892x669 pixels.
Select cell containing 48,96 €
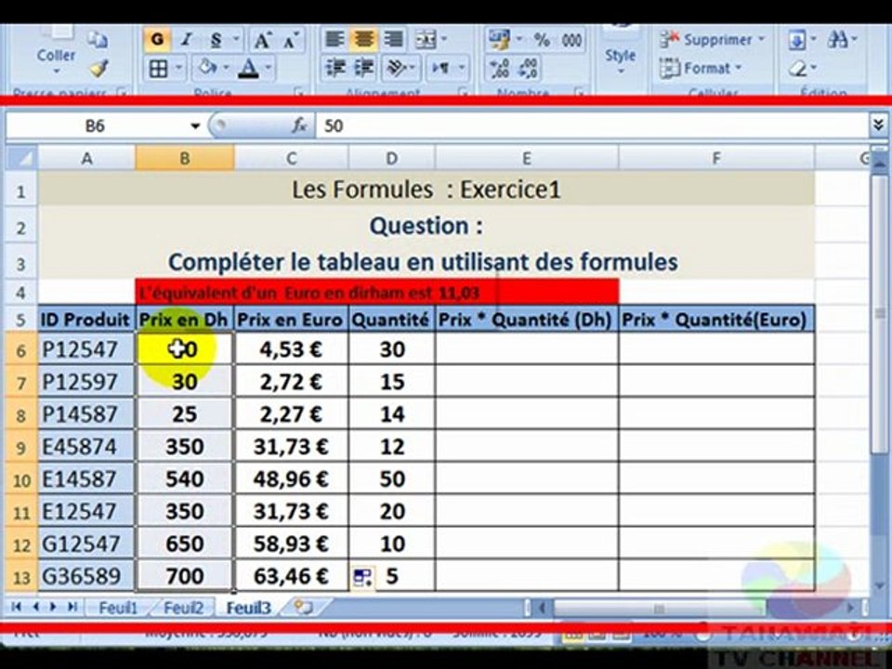click(x=291, y=479)
